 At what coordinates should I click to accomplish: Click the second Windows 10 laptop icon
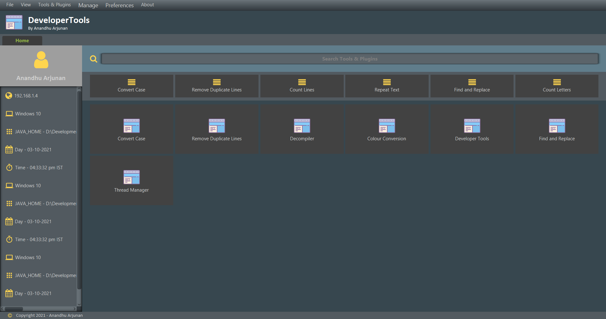point(9,185)
